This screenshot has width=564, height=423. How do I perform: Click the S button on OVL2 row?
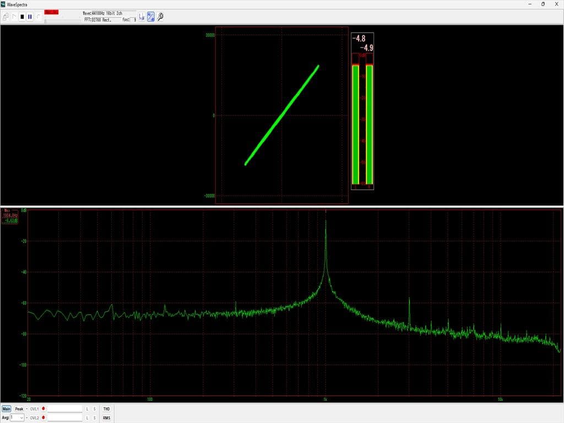click(94, 418)
